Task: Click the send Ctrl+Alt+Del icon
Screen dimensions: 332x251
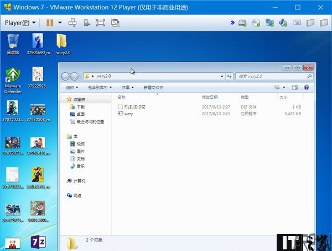Action: point(72,23)
